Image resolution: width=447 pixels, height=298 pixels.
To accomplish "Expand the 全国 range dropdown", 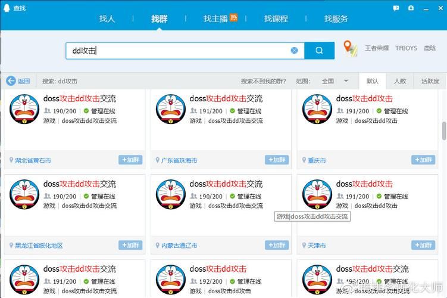I will coord(335,81).
